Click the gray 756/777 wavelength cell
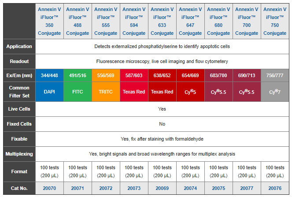Image resolution: width=292 pixels, height=197 pixels. (275, 75)
